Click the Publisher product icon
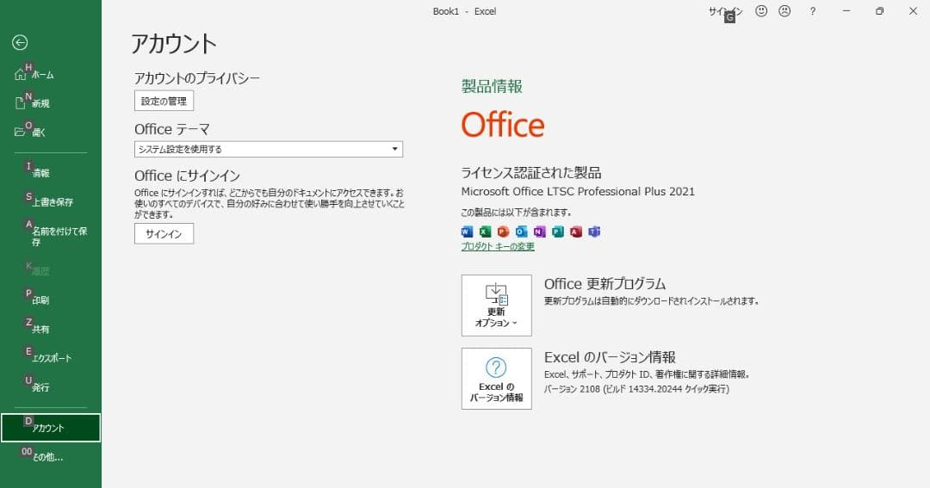930x488 pixels. [557, 232]
